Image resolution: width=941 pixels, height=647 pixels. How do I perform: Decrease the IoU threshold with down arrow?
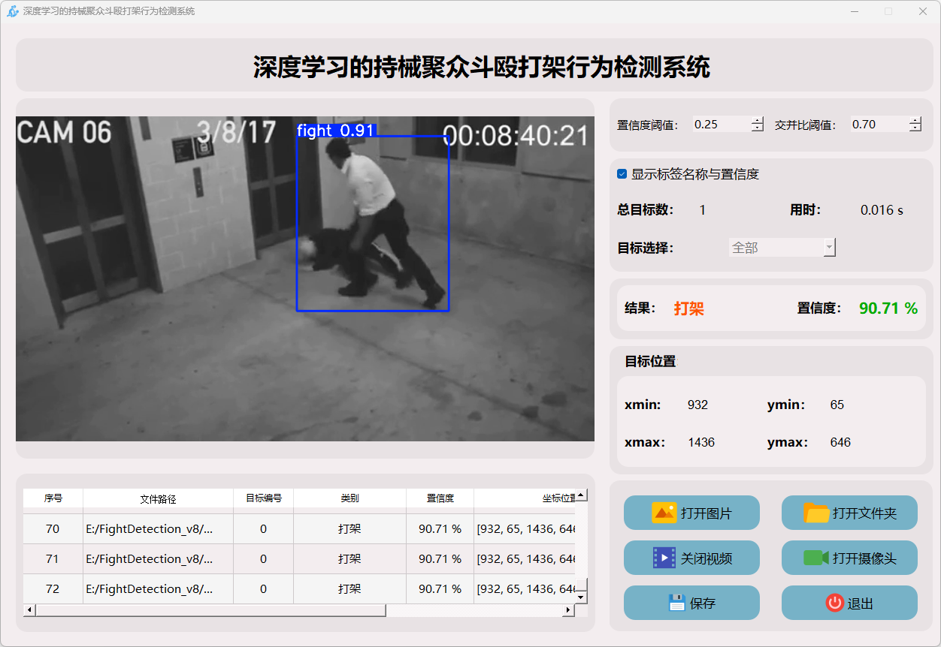(x=915, y=128)
